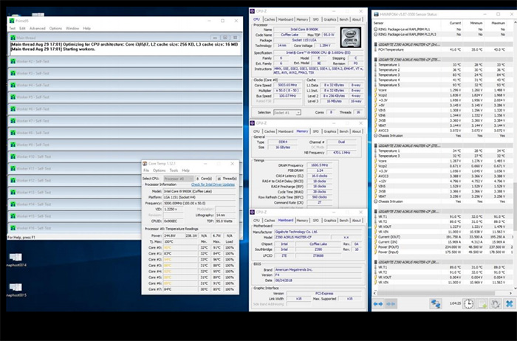Click the HWiNFO red X close-sensors icon
The width and height of the screenshot is (517, 341).
click(x=508, y=303)
